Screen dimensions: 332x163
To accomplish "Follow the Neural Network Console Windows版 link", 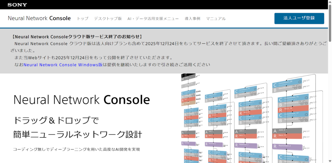I will [63, 65].
